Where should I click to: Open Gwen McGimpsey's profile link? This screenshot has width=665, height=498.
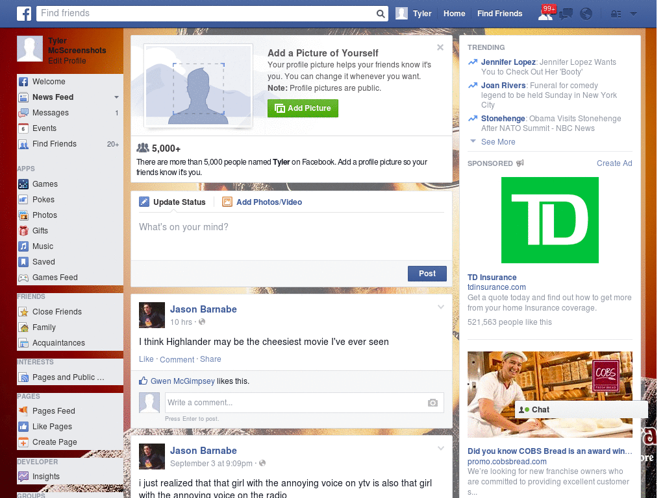click(182, 381)
